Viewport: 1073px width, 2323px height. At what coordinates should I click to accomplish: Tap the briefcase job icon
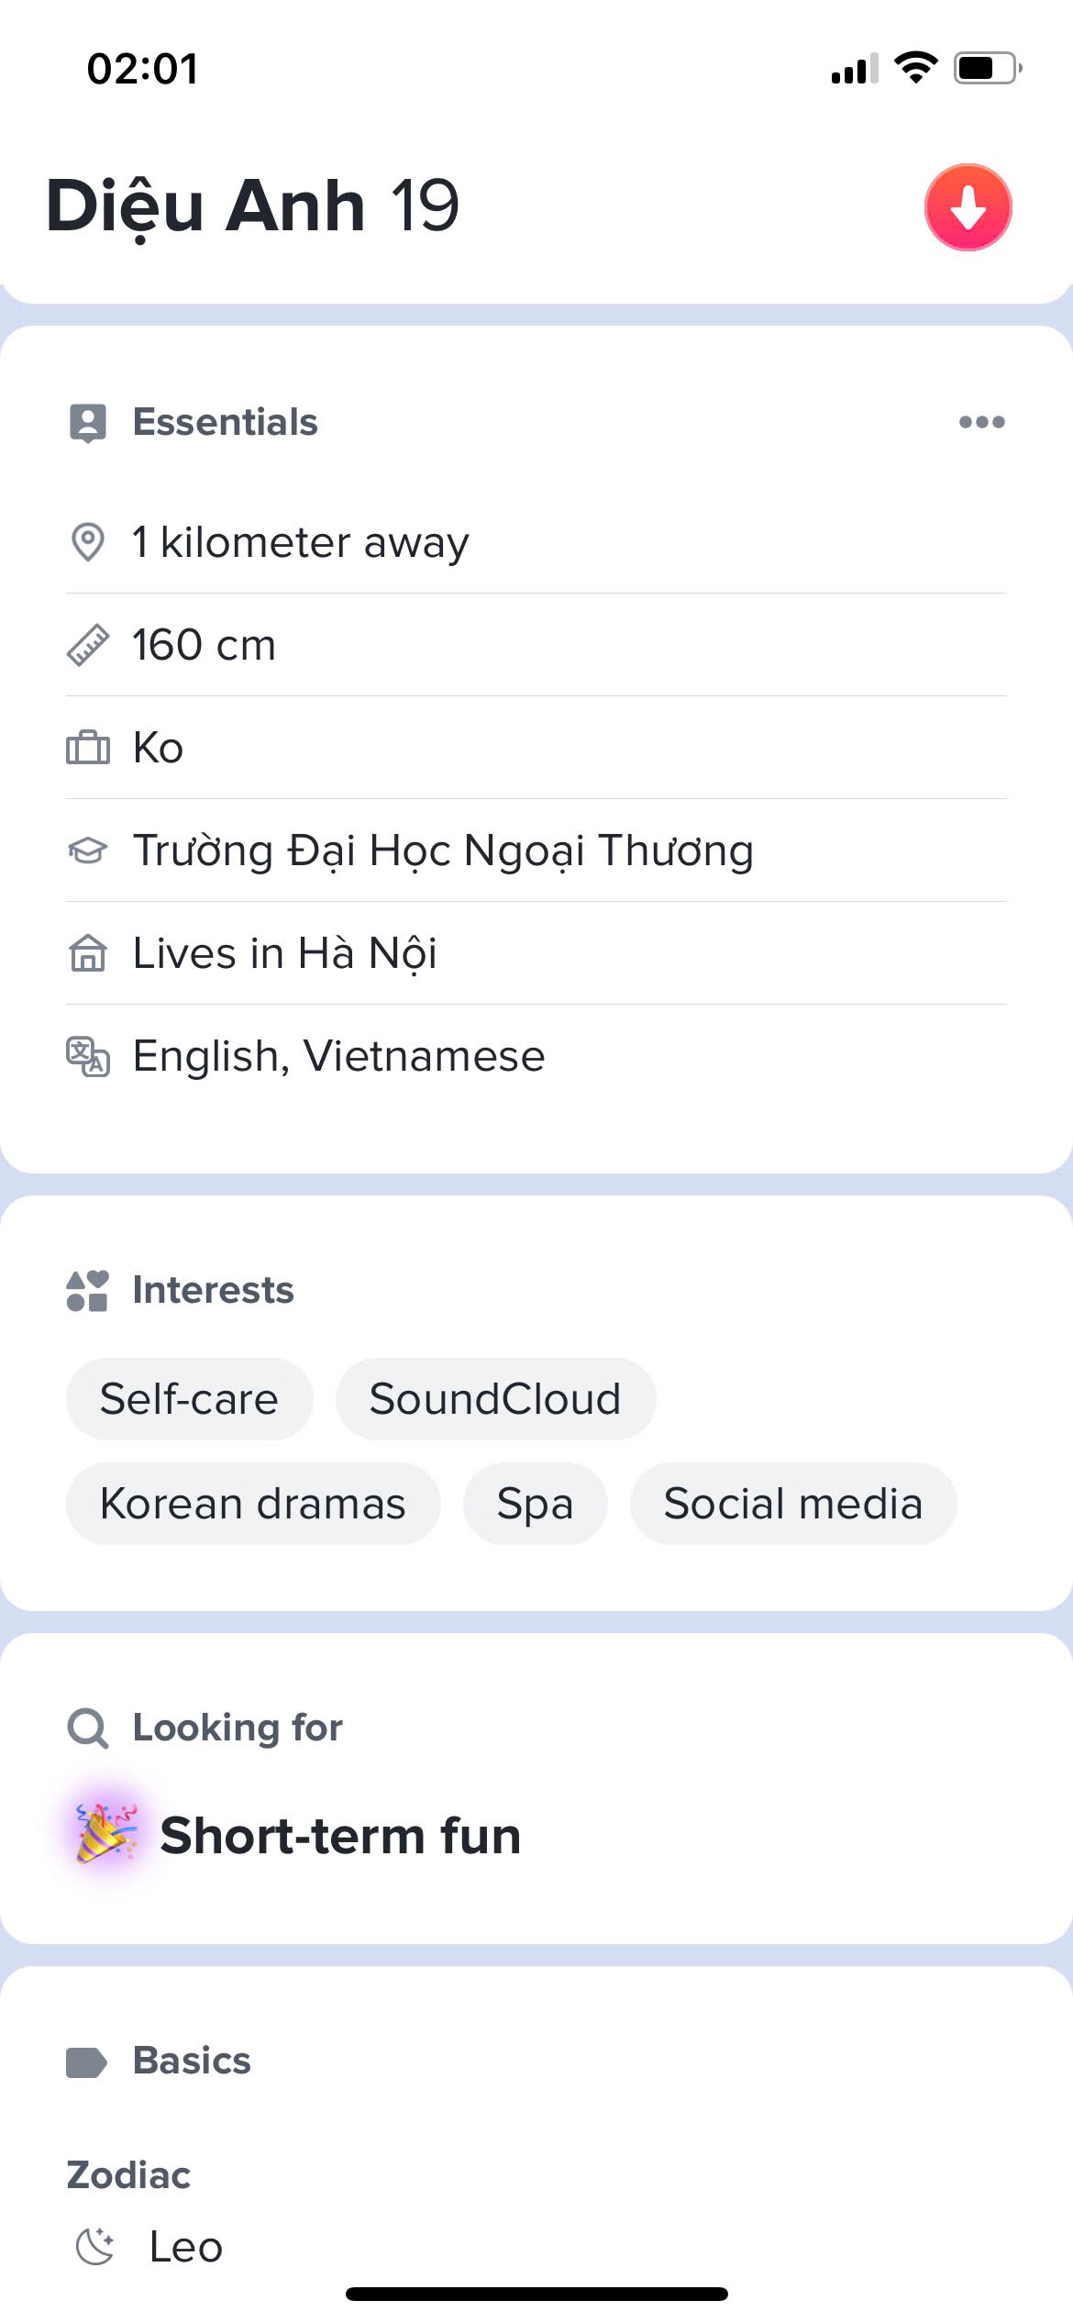pos(88,748)
